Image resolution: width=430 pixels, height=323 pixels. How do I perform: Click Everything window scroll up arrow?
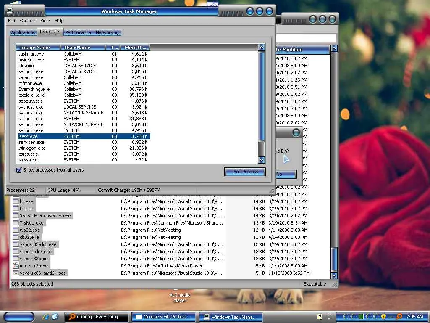pyautogui.click(x=334, y=49)
